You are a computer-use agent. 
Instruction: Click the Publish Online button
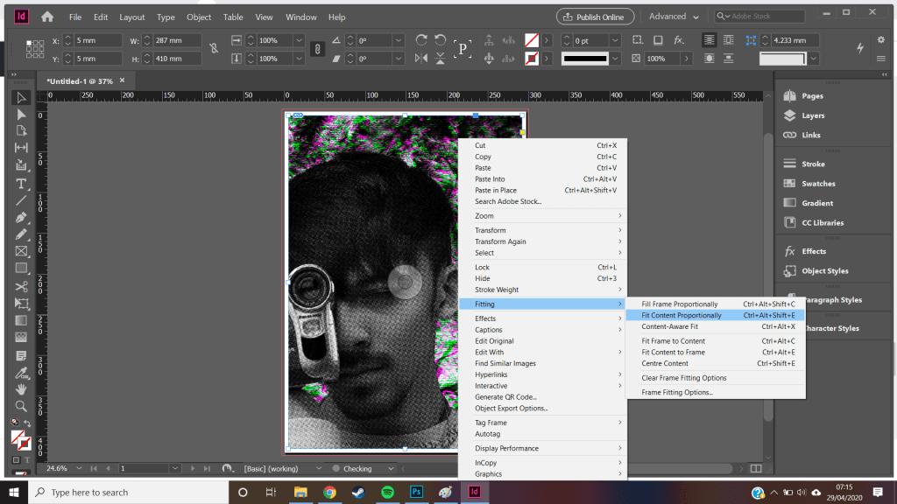click(x=595, y=17)
